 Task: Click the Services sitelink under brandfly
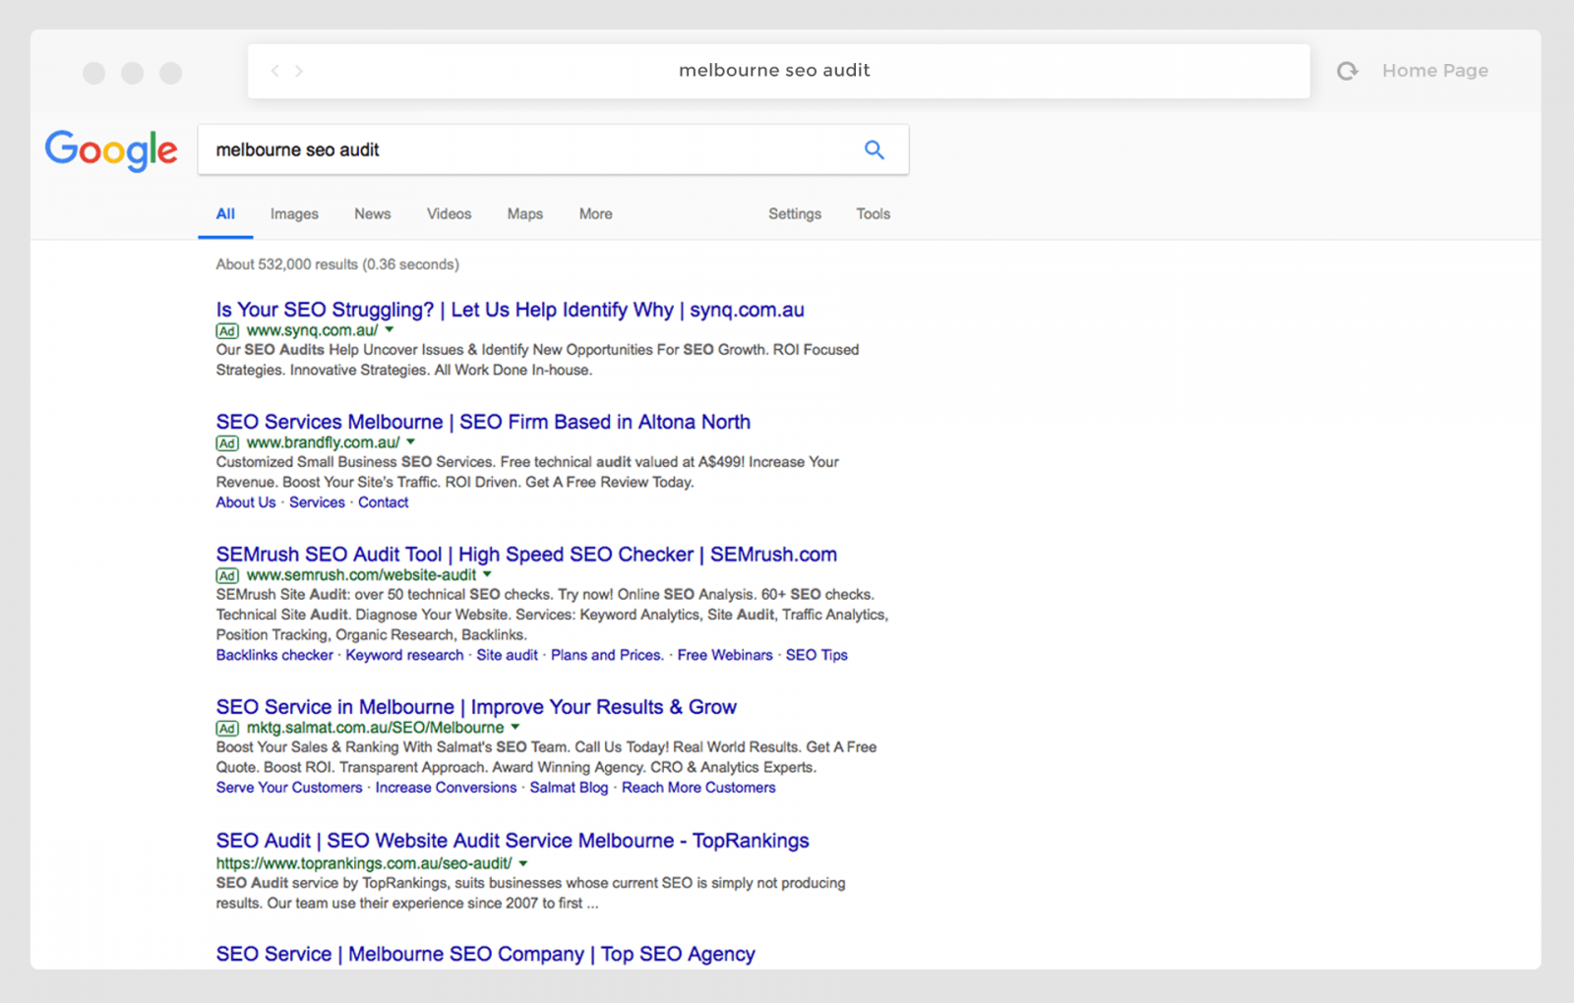317,502
